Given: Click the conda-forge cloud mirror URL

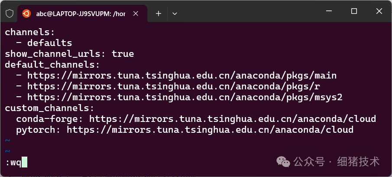Looking at the screenshot, I should click(233, 119).
